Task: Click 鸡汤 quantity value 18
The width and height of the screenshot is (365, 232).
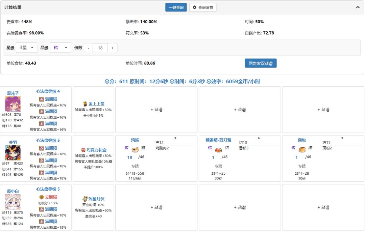Action: tap(130, 157)
